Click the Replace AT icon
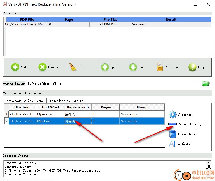215x181 pixels. [x=172, y=144]
